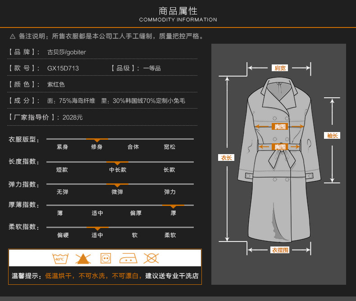Click the crossed-out circle care icon

pyautogui.click(x=151, y=258)
